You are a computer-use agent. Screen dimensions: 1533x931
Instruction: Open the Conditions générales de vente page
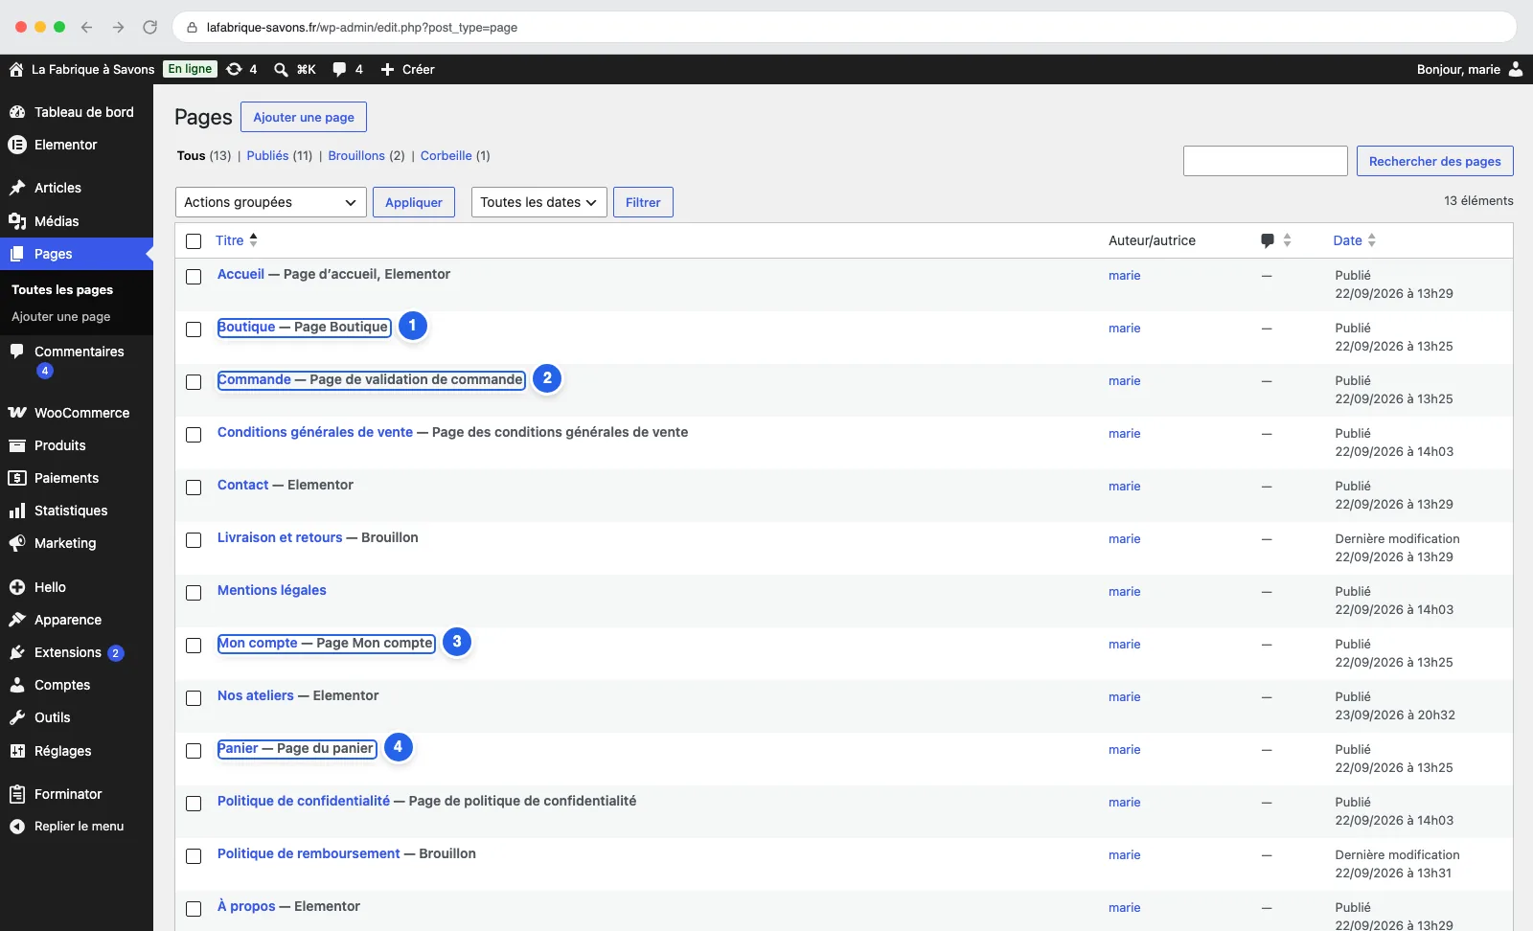[x=315, y=432]
